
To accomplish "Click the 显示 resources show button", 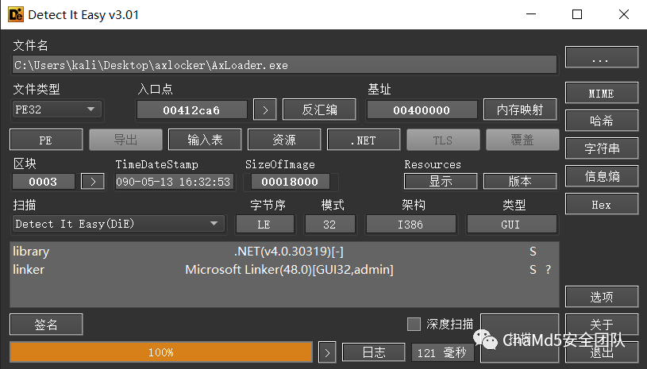I will point(441,182).
